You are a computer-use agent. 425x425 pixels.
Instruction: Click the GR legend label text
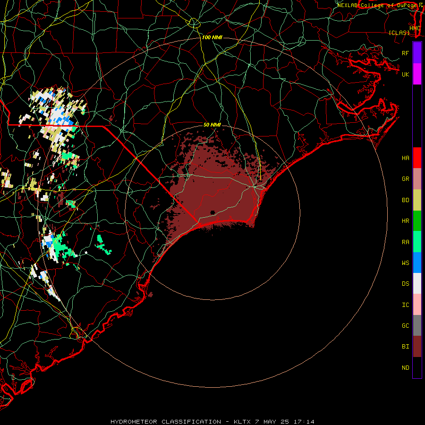point(406,179)
